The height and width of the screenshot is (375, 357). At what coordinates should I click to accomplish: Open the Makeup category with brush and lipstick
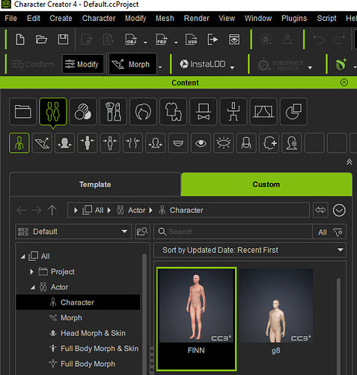pos(113,112)
